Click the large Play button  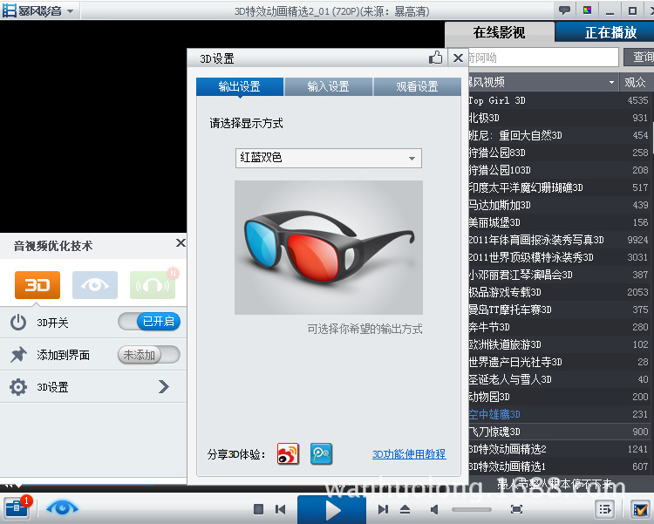331,509
